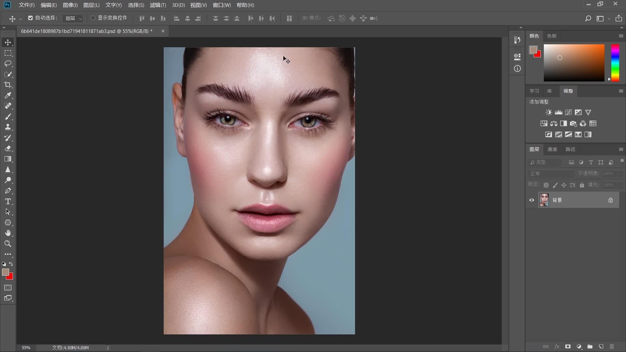
Task: Open the History panel icon
Action: point(517,40)
